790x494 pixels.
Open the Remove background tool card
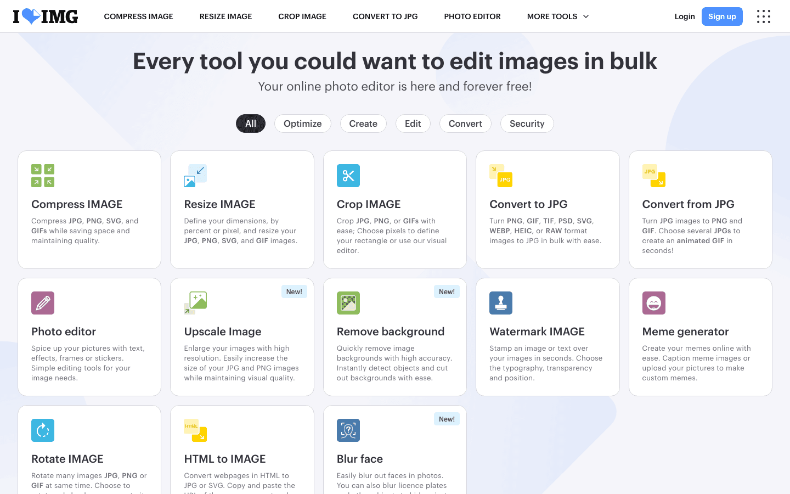(394, 336)
